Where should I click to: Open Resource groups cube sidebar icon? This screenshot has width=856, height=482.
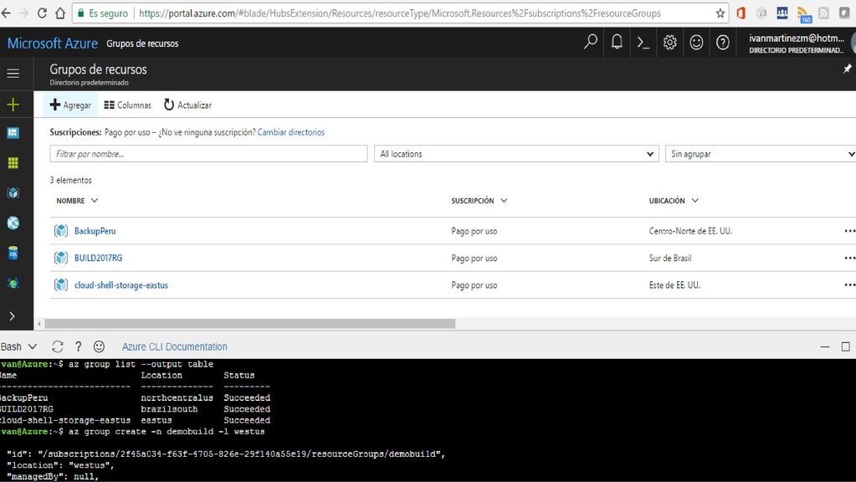[13, 192]
